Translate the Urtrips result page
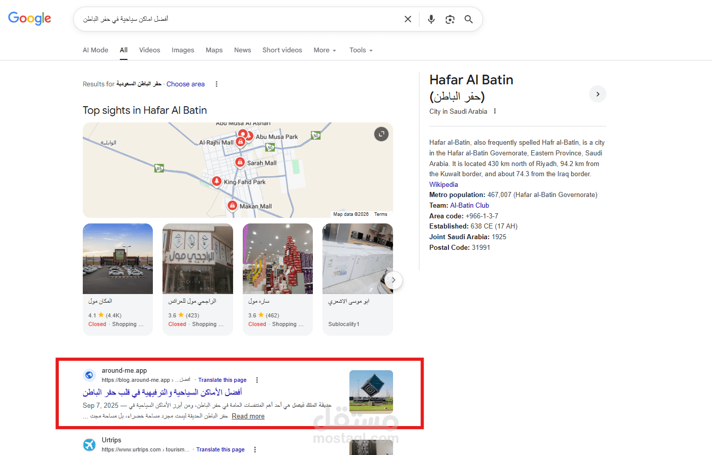 click(x=220, y=449)
